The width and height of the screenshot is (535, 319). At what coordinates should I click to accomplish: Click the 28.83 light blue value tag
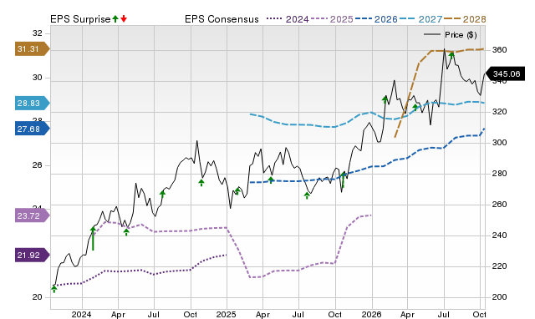coord(32,103)
